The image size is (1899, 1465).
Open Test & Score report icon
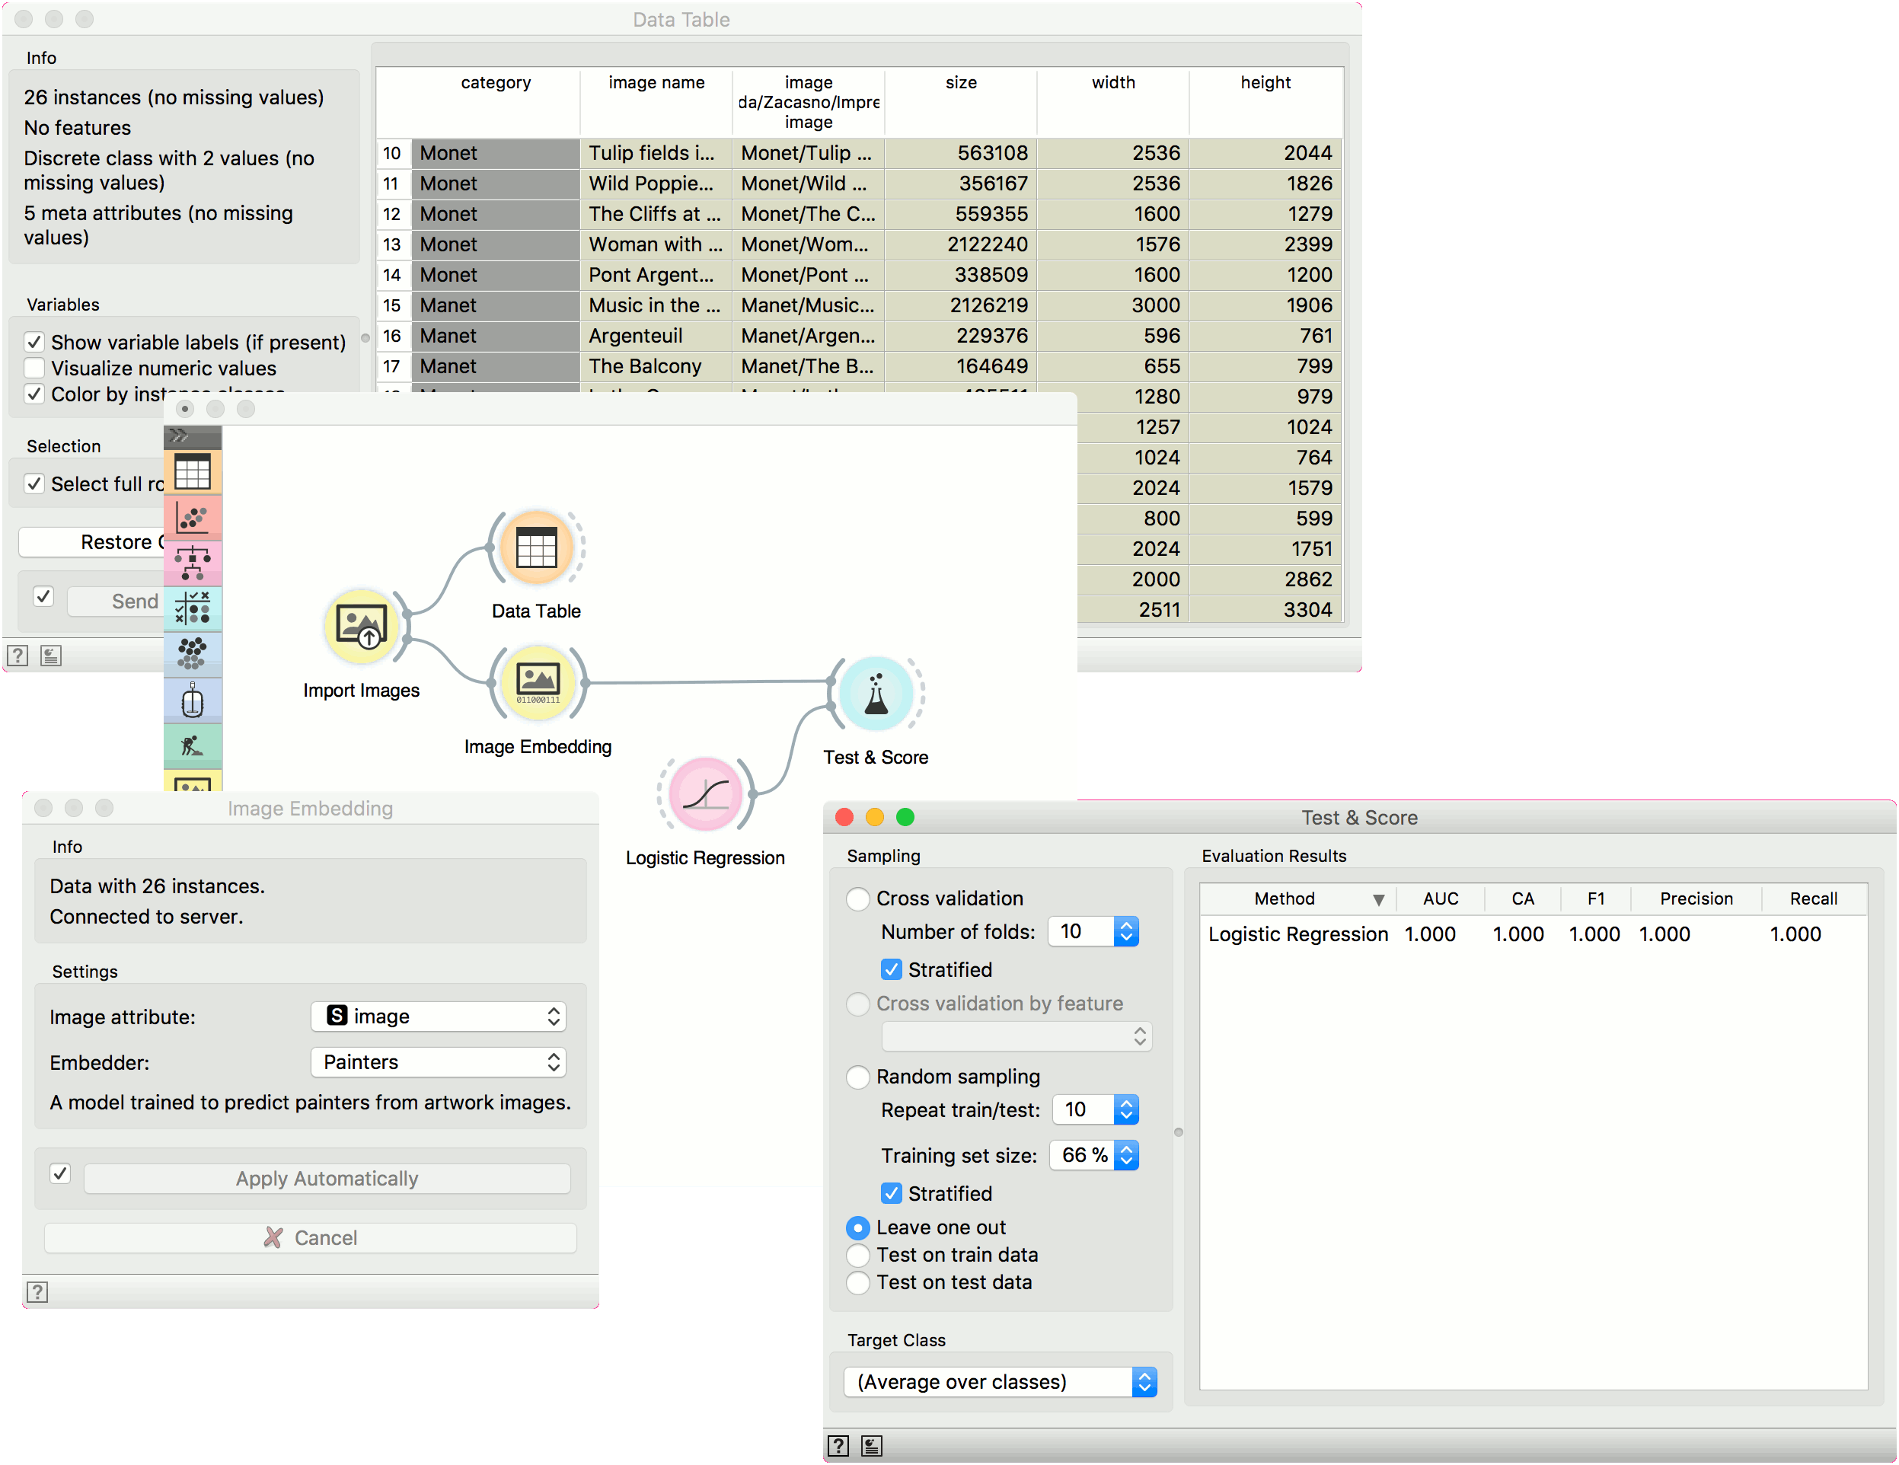click(x=871, y=1445)
